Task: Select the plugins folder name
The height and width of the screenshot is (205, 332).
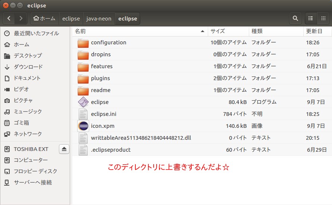Action: pyautogui.click(x=100, y=79)
